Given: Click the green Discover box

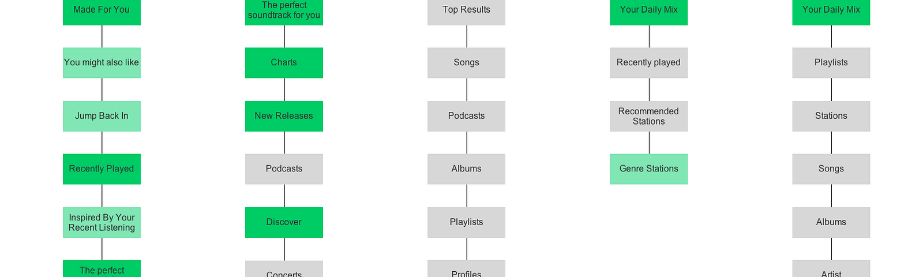Looking at the screenshot, I should coord(284,222).
